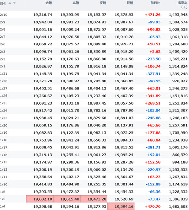
Task: Select the closing value 19,287.28
Action: tap(124, 162)
